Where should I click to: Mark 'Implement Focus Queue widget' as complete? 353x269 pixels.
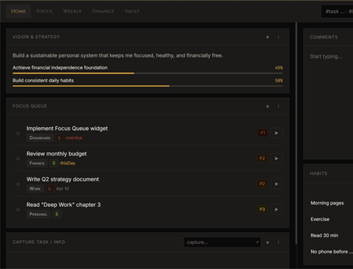[18, 133]
